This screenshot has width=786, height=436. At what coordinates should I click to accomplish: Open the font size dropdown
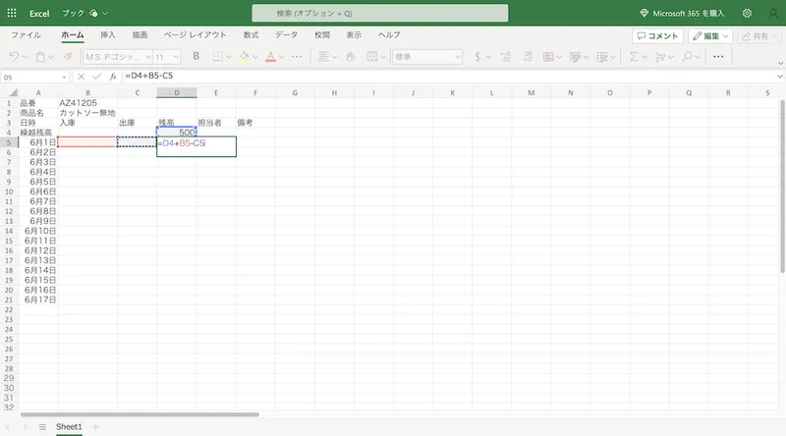pyautogui.click(x=176, y=57)
